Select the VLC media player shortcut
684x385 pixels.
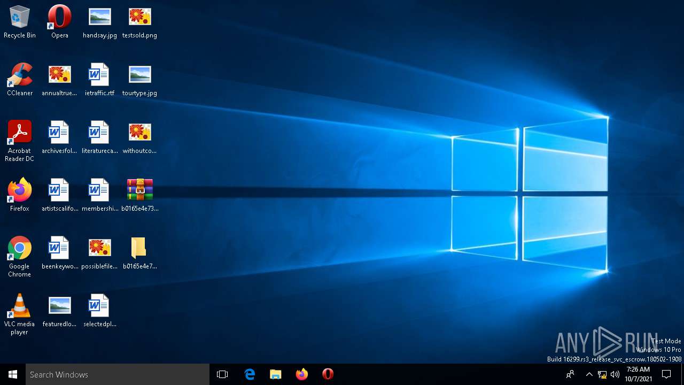20,314
